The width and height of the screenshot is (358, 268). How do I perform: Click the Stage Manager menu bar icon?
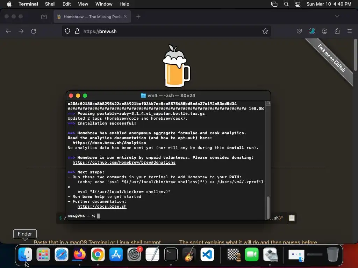[x=274, y=4]
